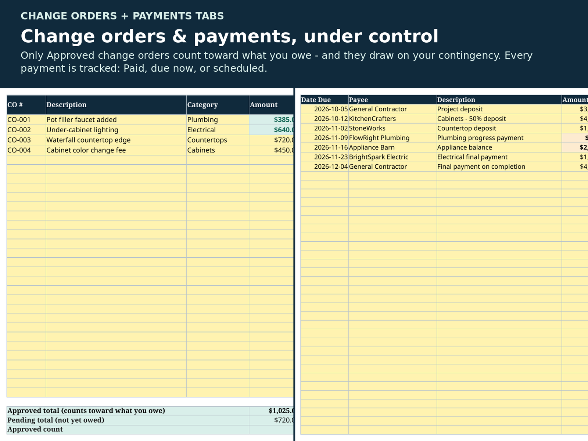Select the 2026-10-12 date cell
This screenshot has height=441, width=588.
click(325, 119)
